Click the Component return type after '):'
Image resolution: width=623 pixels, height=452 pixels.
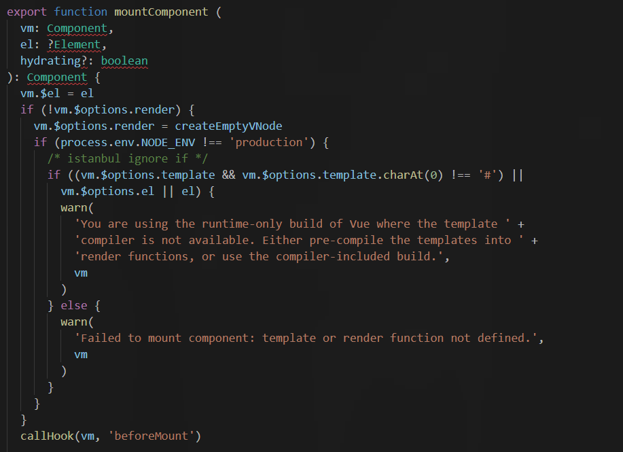click(57, 77)
